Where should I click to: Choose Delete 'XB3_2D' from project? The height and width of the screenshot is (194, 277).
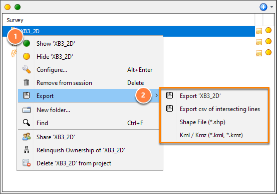(90, 163)
